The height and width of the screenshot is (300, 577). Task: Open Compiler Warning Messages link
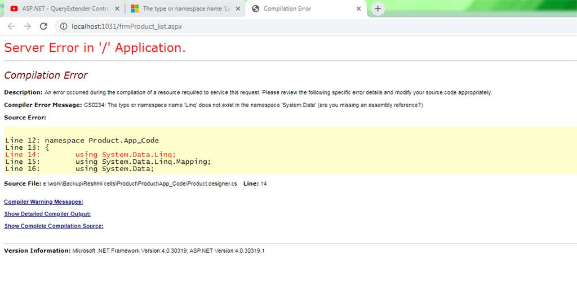tap(43, 202)
